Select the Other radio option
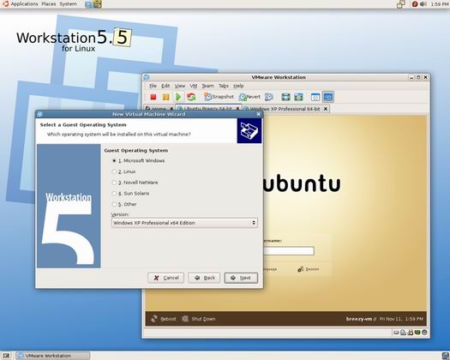450x360 pixels. tap(114, 204)
